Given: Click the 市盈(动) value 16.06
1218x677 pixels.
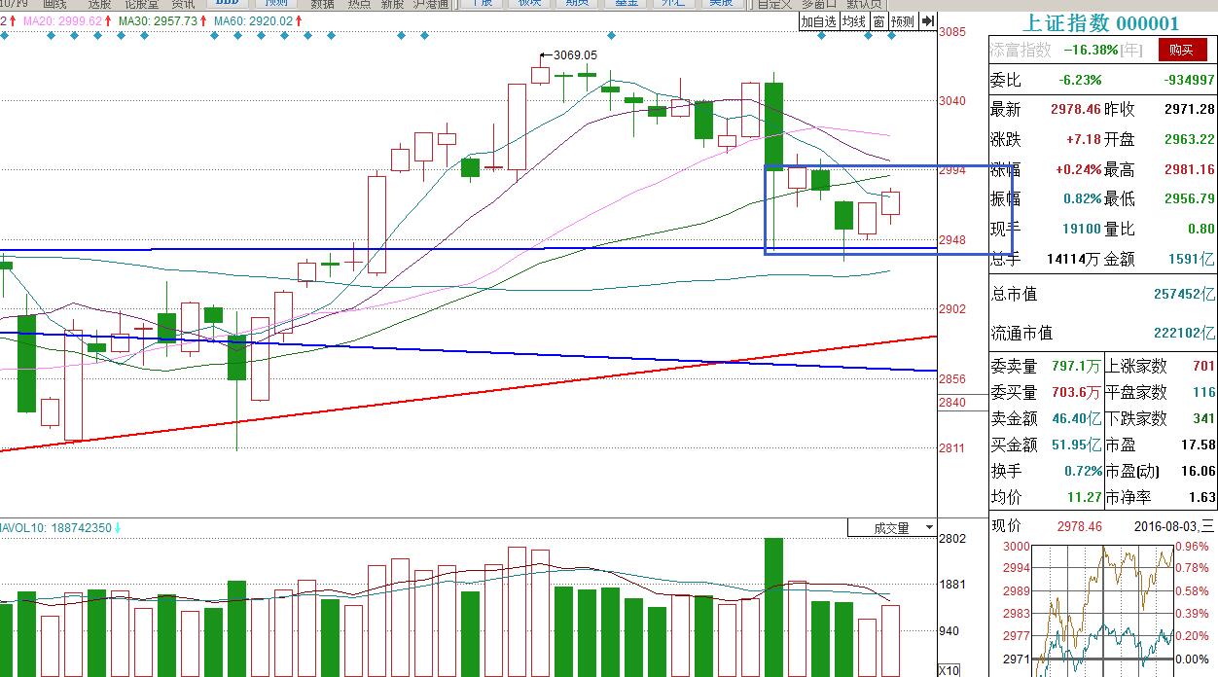Looking at the screenshot, I should pos(1199,472).
